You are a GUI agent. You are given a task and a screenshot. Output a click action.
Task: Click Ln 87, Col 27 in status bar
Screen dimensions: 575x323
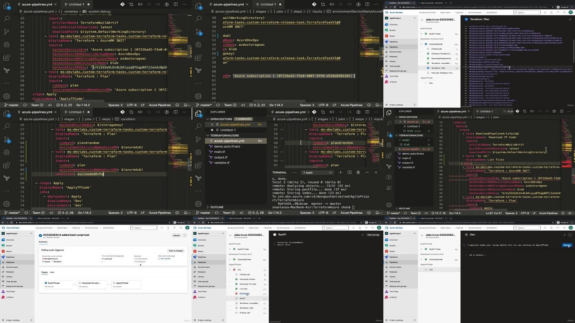pos(494,213)
